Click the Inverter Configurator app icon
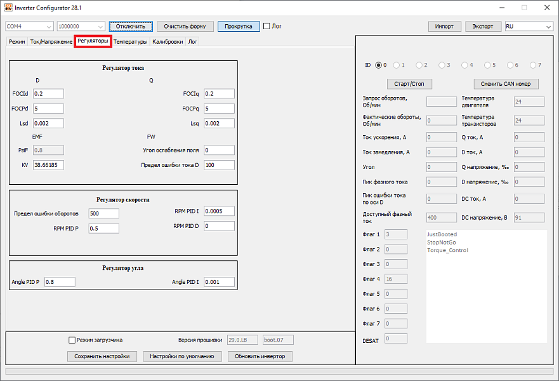Screen dimensions: 559x381 coord(8,8)
